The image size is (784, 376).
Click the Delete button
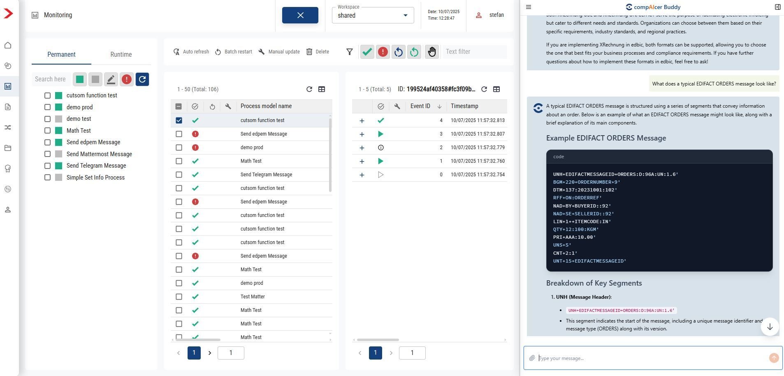click(318, 52)
